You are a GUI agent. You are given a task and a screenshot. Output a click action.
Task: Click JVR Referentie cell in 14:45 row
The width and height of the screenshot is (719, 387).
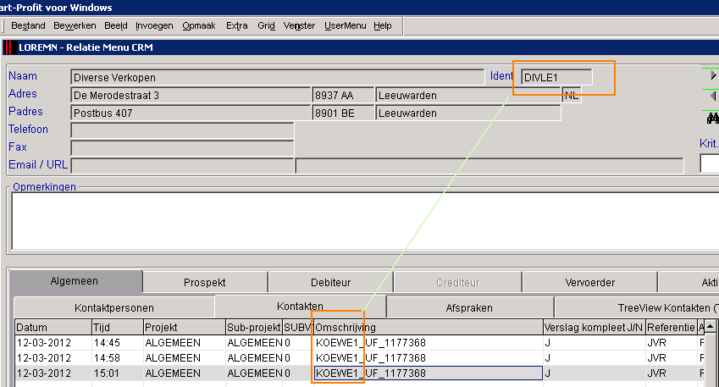[x=672, y=342]
